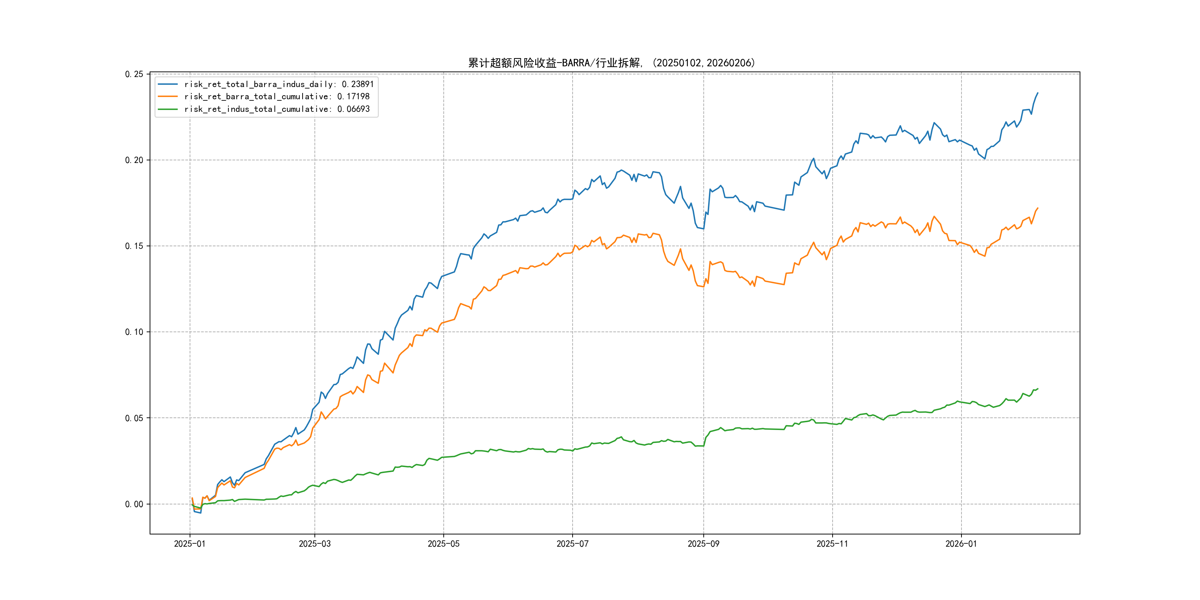Click the blue line sample in legend
Image resolution: width=1200 pixels, height=600 pixels.
[x=168, y=84]
